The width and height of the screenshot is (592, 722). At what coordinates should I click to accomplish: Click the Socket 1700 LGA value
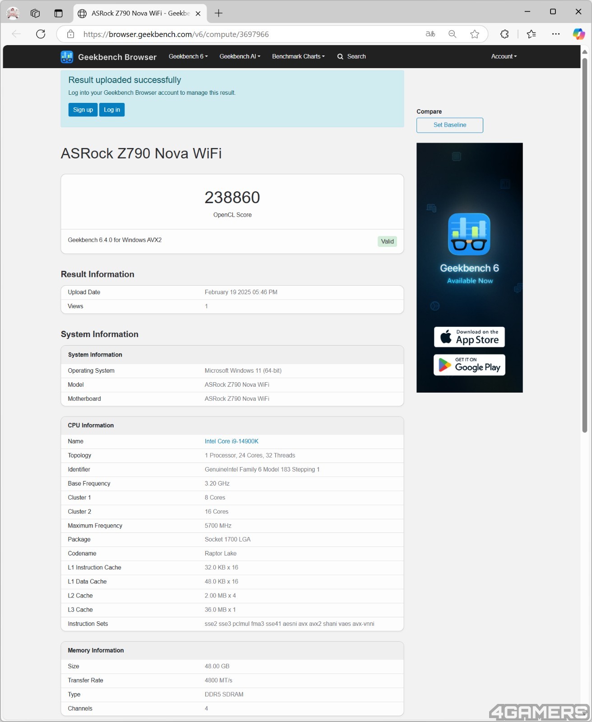tap(227, 539)
